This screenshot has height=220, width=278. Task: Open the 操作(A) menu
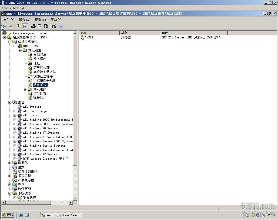(25, 20)
